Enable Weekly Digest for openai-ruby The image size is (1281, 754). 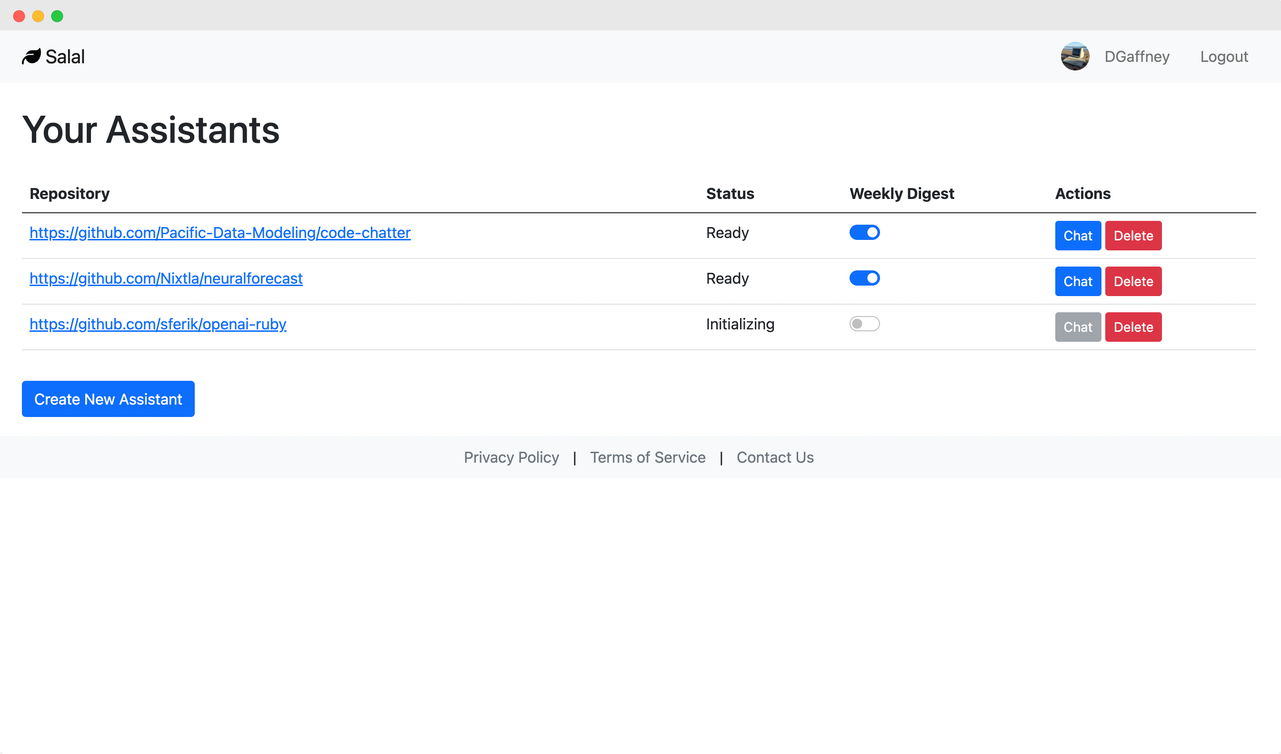(864, 323)
